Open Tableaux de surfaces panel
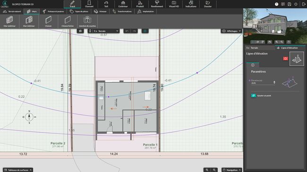 18,170
